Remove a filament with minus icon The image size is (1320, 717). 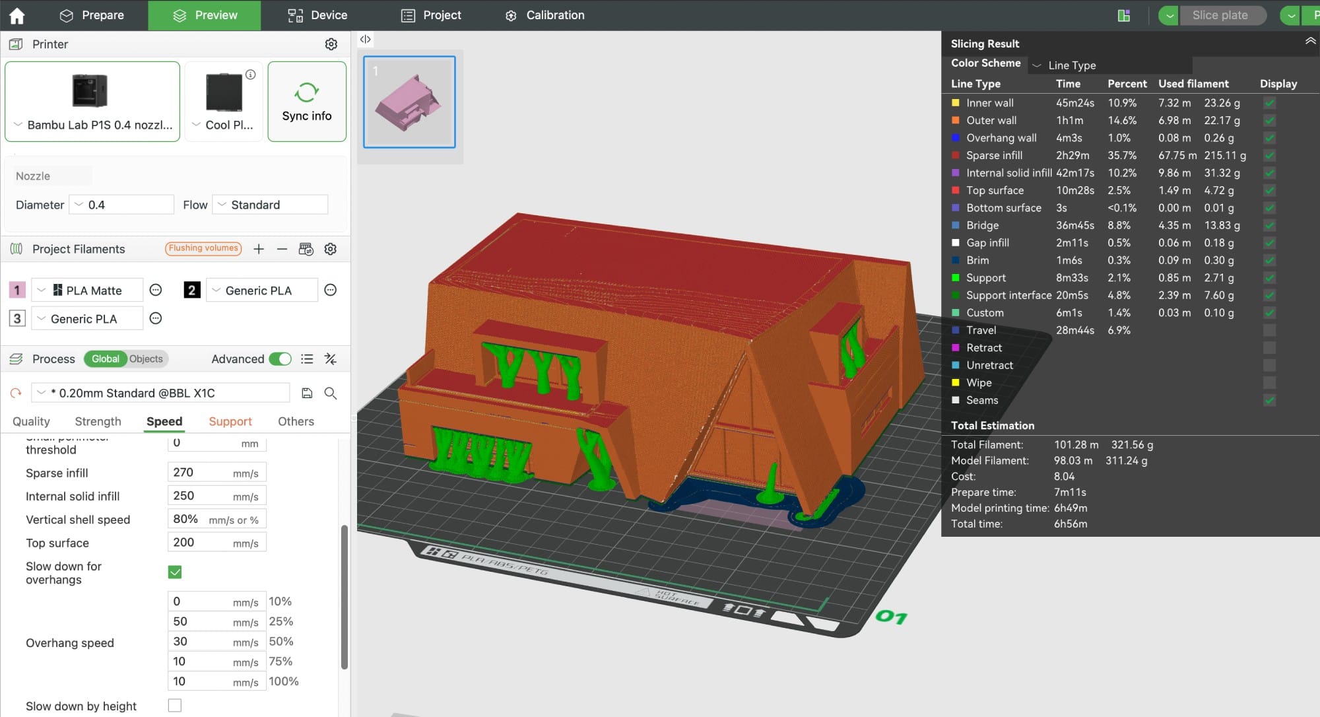(282, 249)
